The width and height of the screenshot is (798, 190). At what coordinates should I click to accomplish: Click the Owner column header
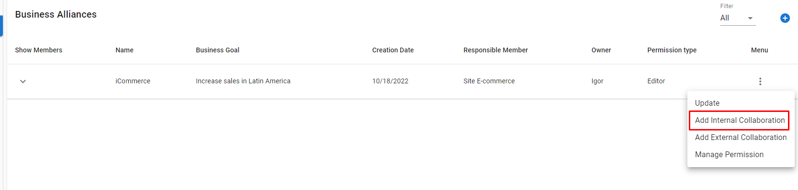[601, 50]
